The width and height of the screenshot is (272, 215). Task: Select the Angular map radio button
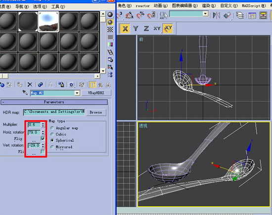click(x=52, y=128)
